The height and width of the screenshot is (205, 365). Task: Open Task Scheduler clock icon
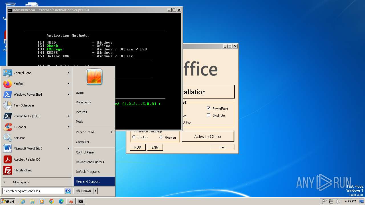coord(7,105)
